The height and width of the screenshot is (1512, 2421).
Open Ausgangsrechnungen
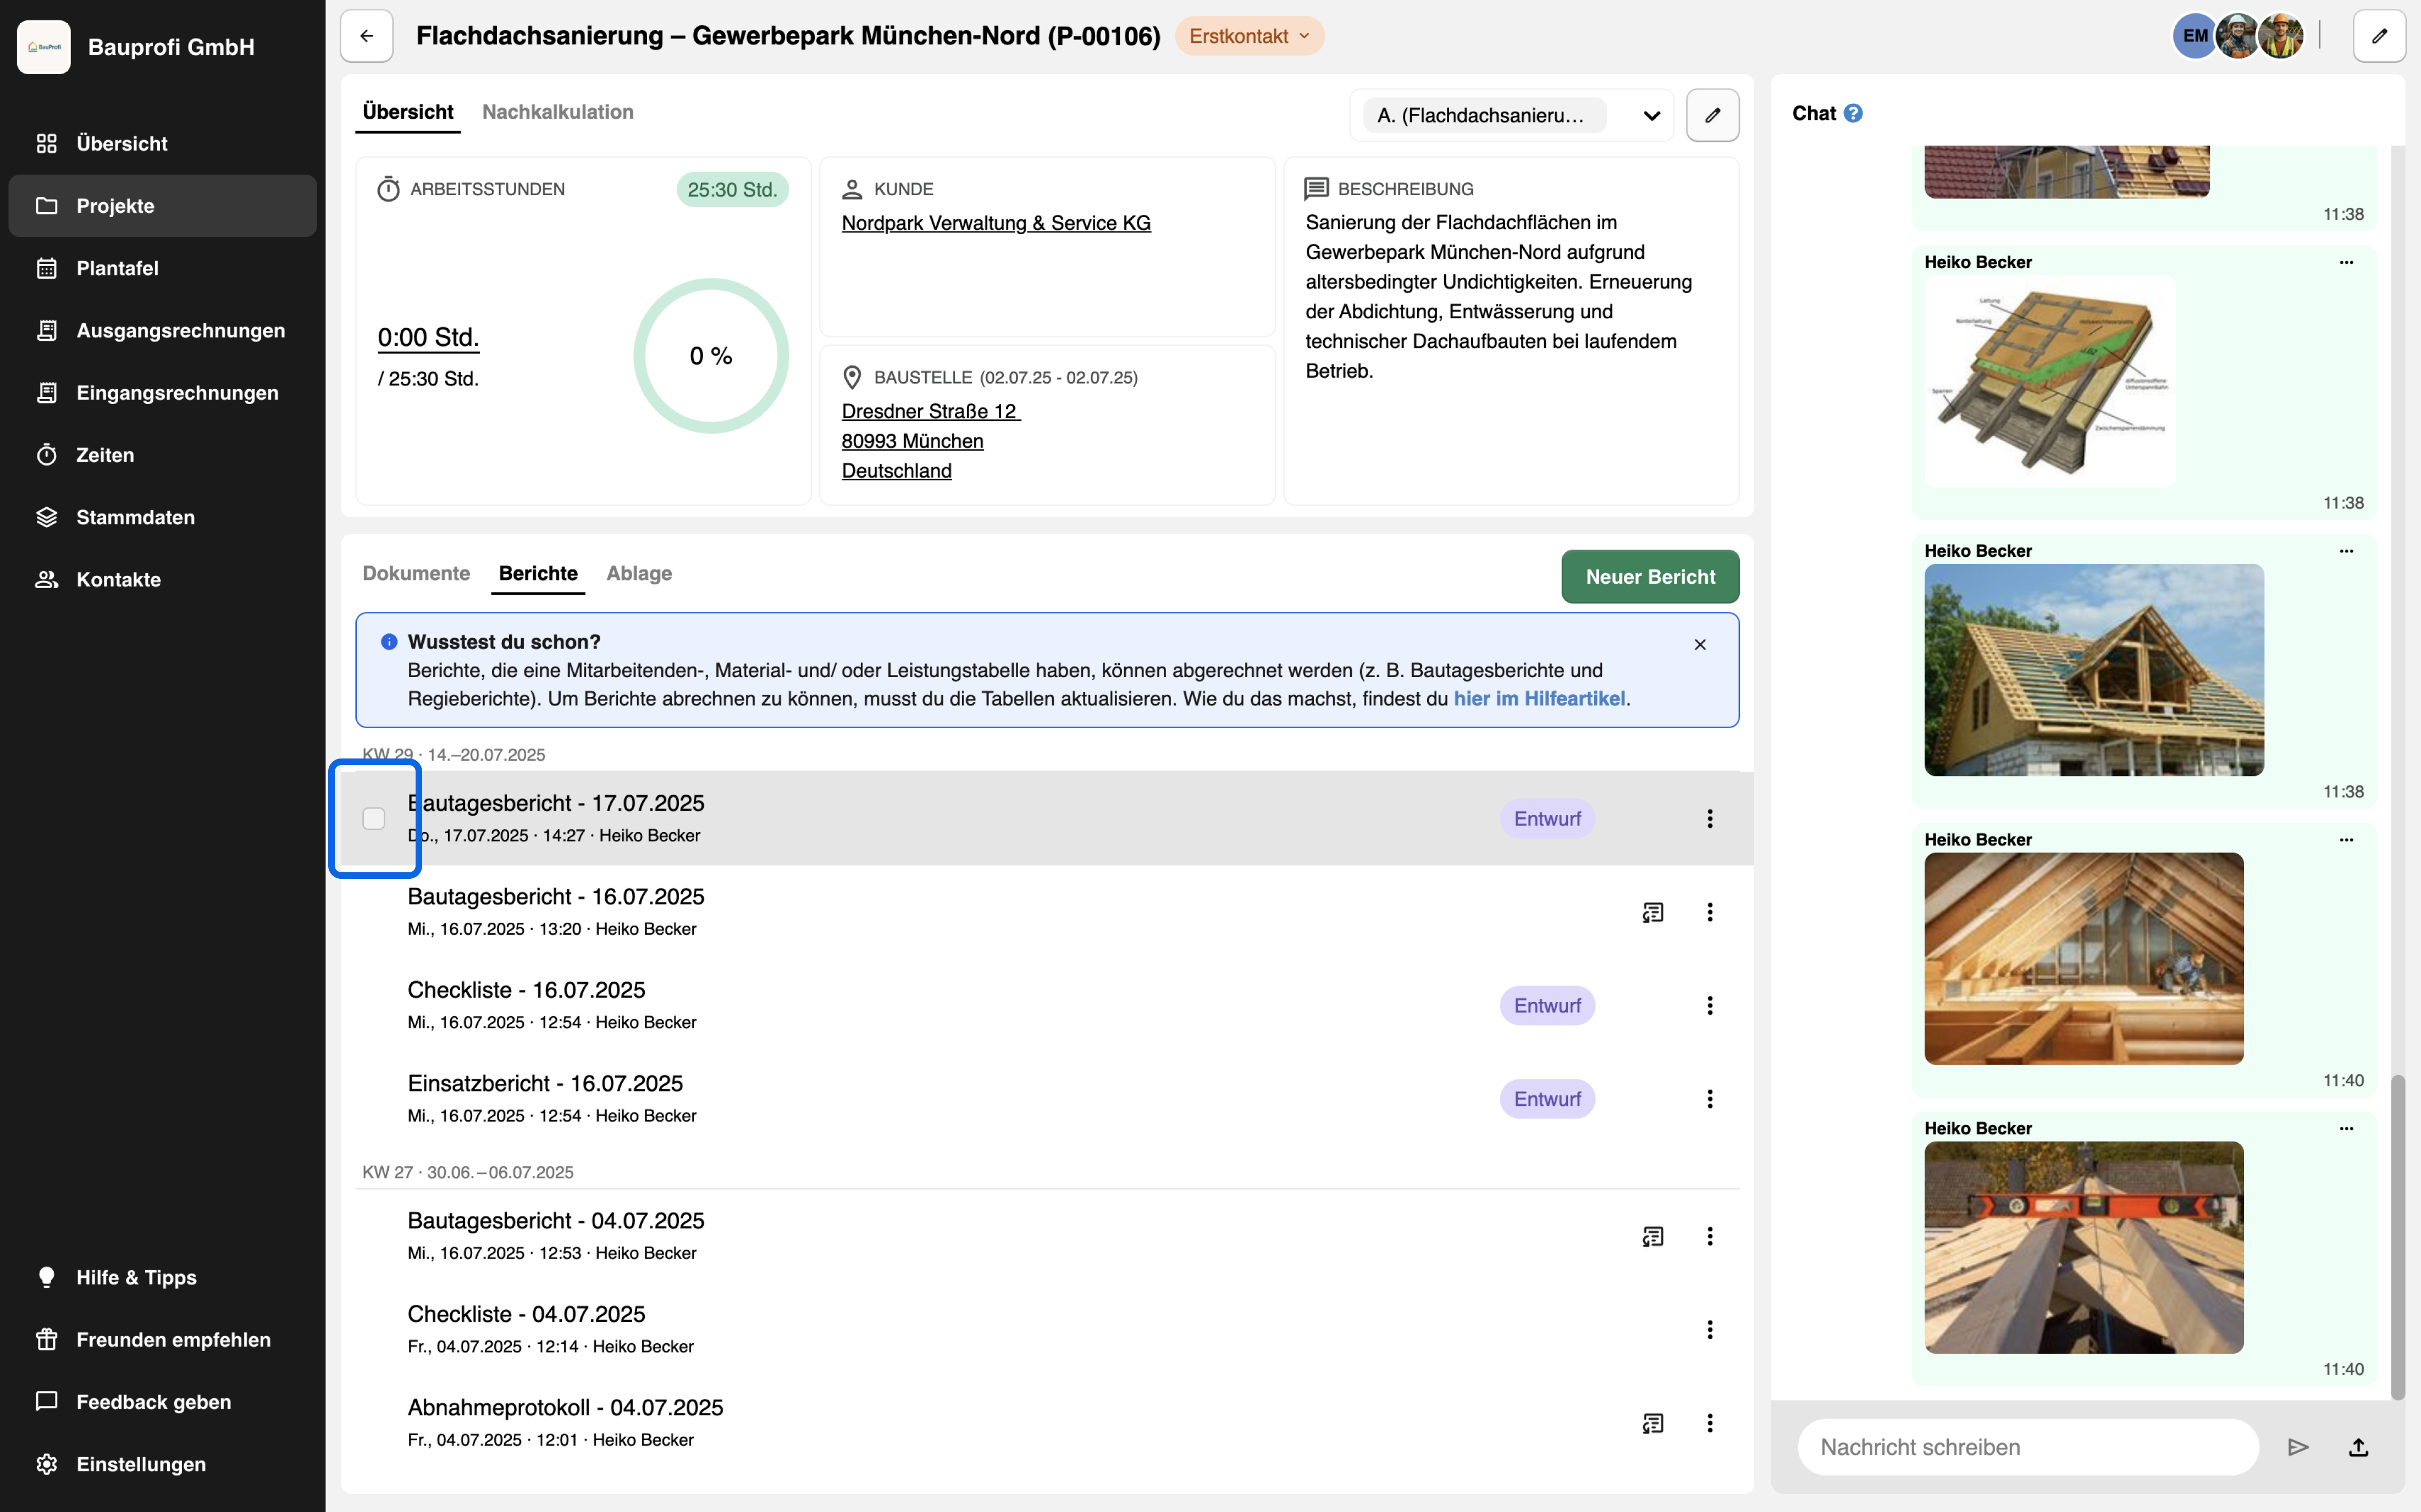163,330
